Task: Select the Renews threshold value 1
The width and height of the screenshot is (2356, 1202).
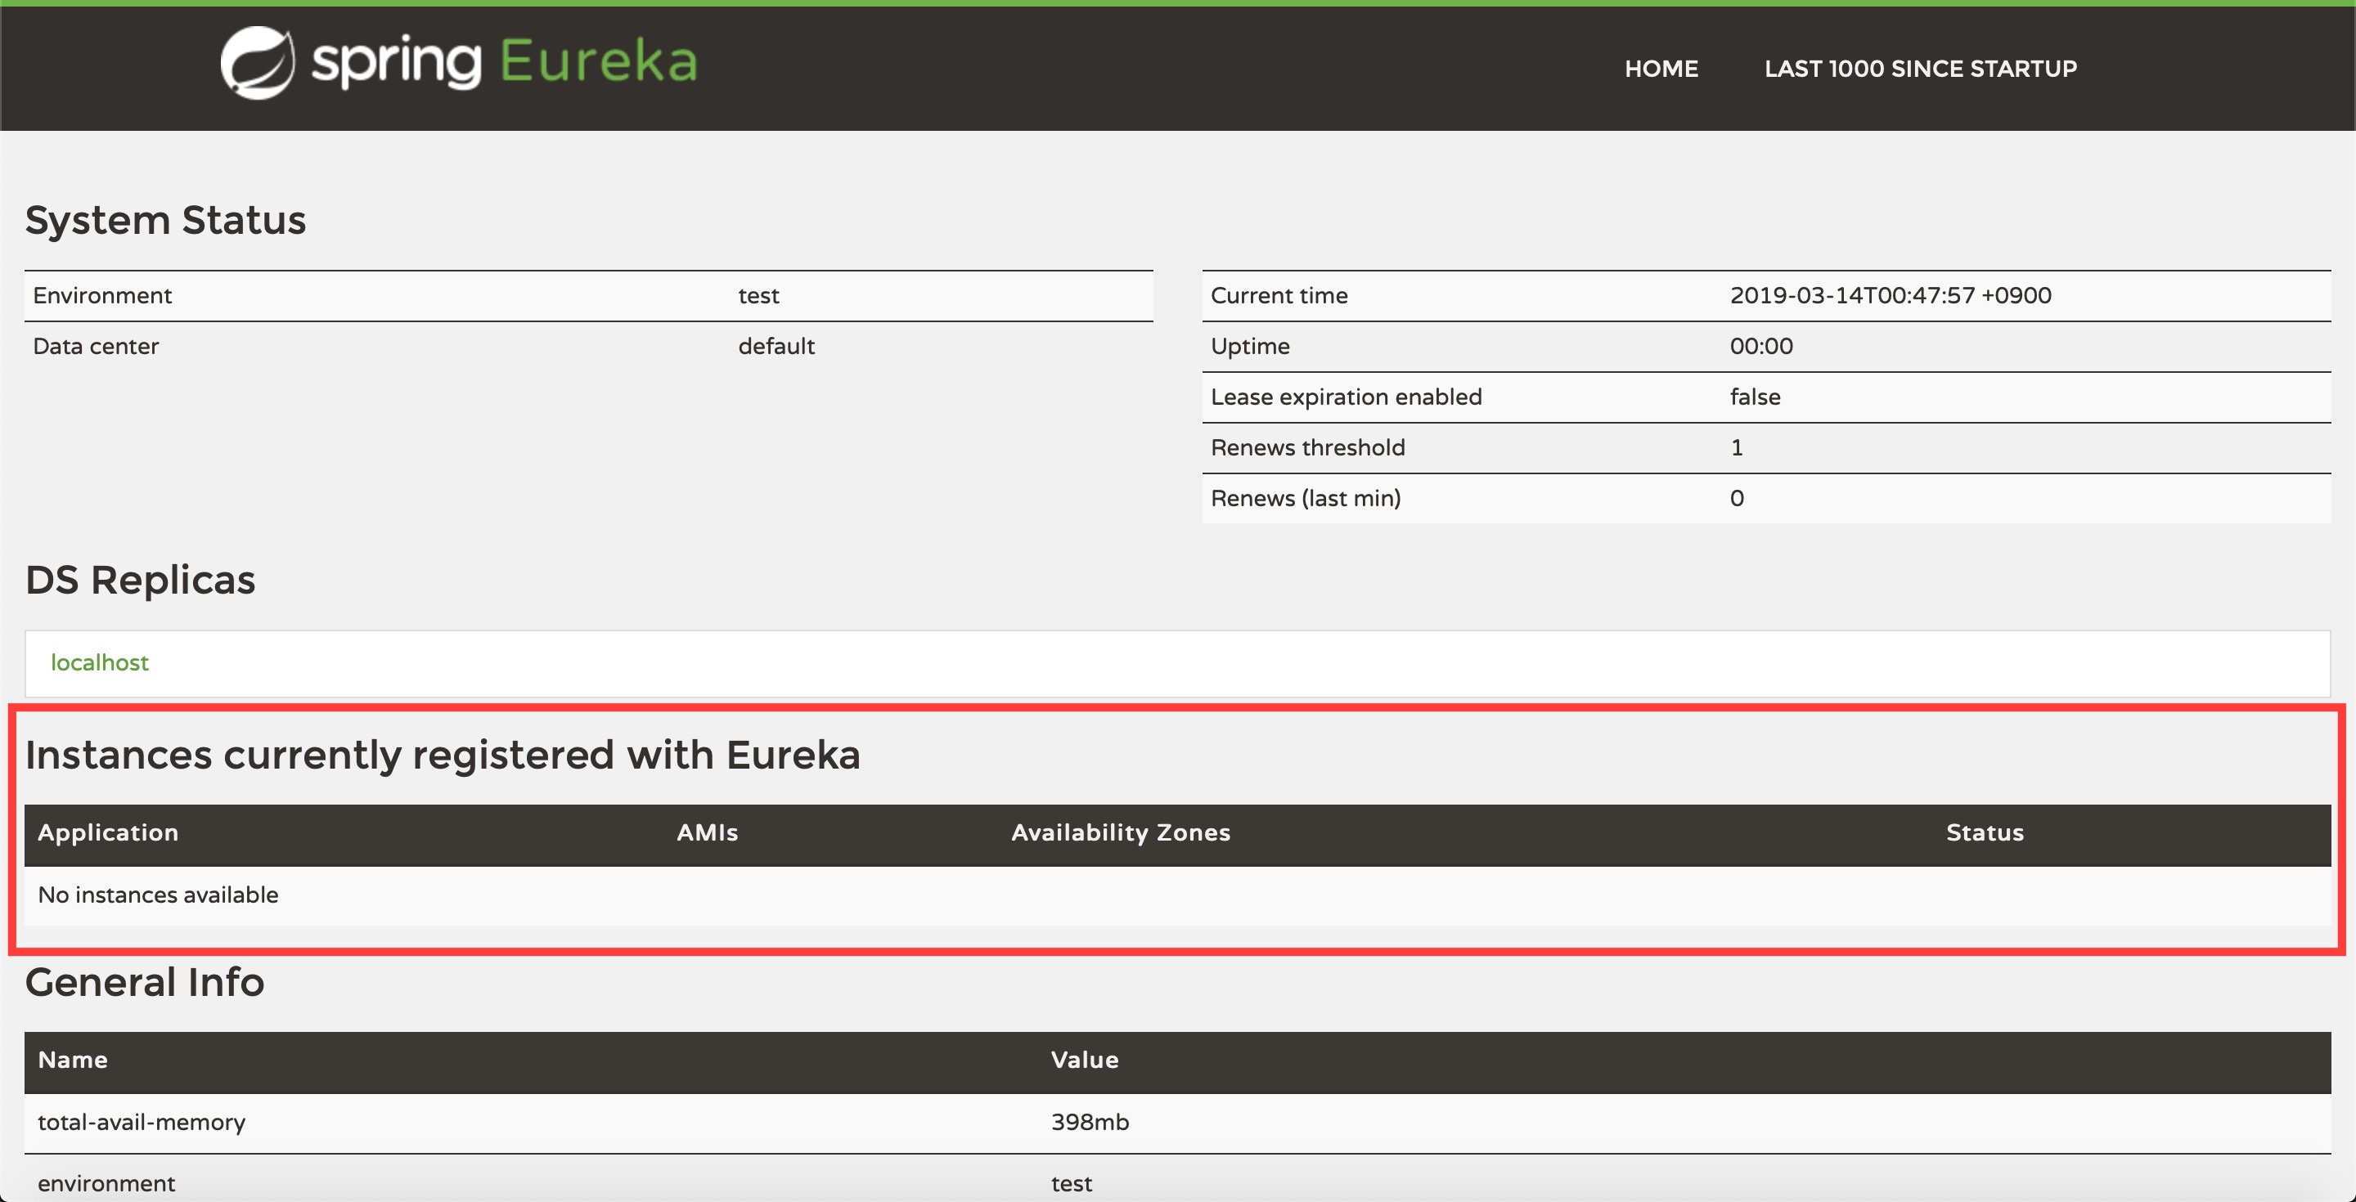Action: pyautogui.click(x=1737, y=448)
